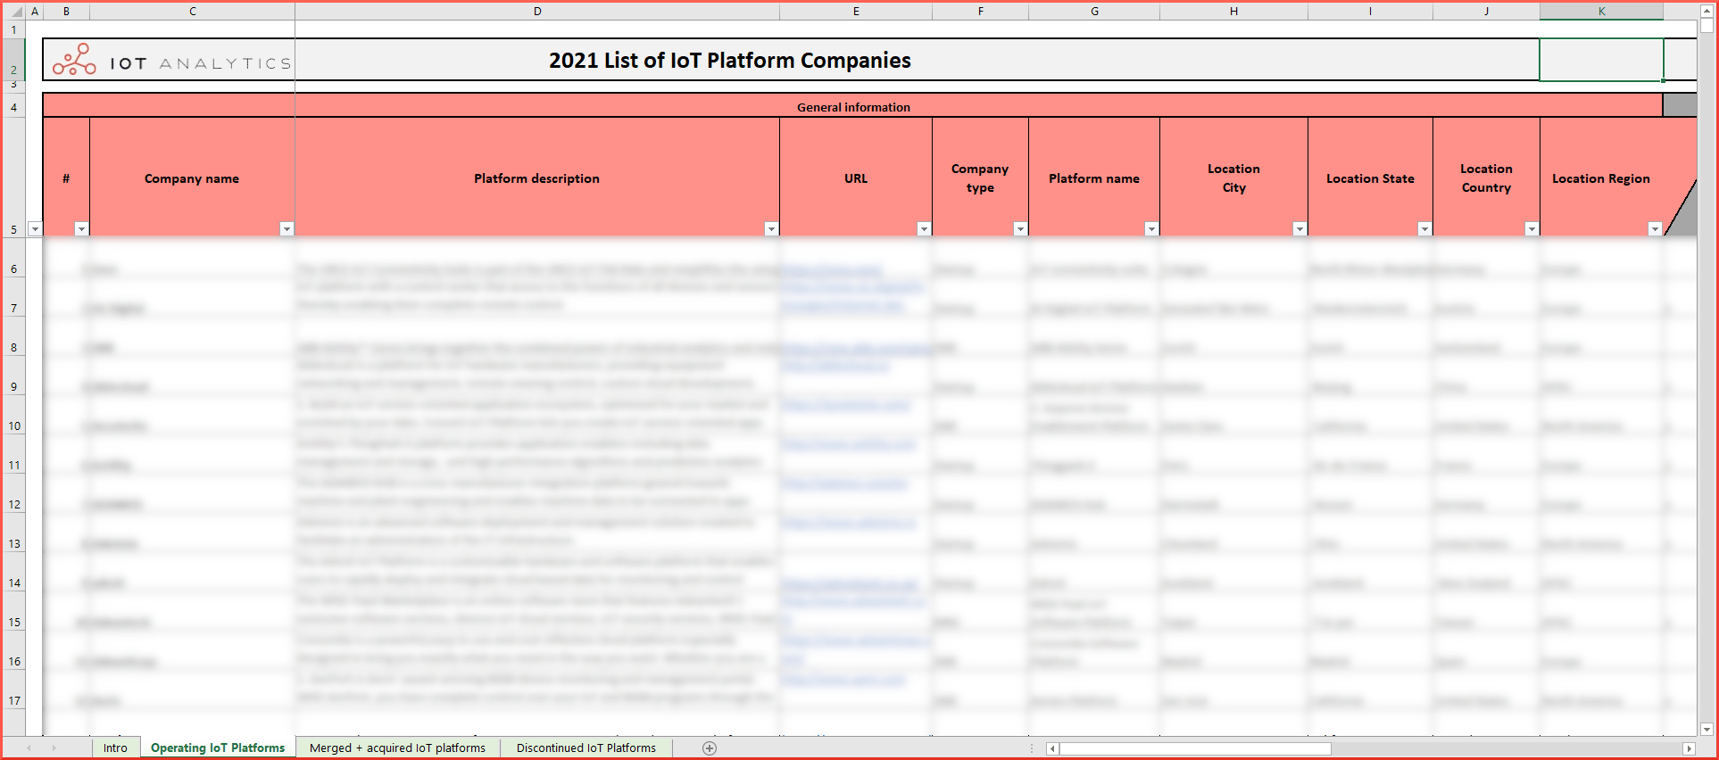Click the tab bar split handle dots
1719x760 pixels.
[x=1032, y=748]
